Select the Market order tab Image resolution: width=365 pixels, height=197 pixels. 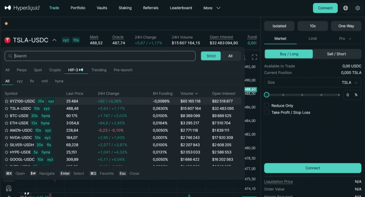click(x=280, y=39)
